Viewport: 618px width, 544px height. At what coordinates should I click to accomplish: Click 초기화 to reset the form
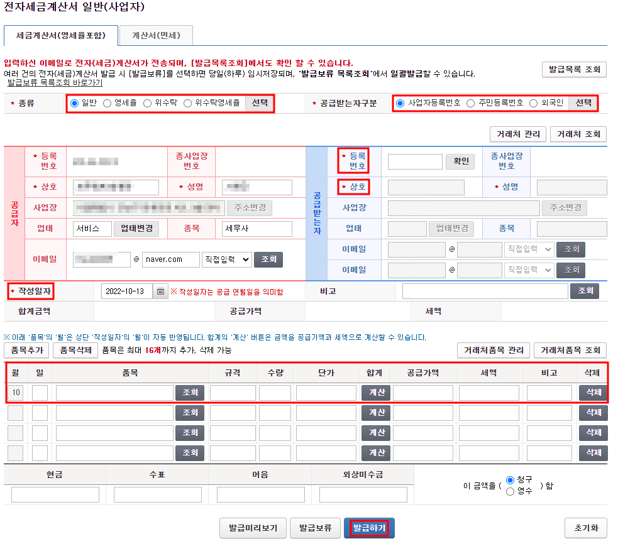coord(587,528)
